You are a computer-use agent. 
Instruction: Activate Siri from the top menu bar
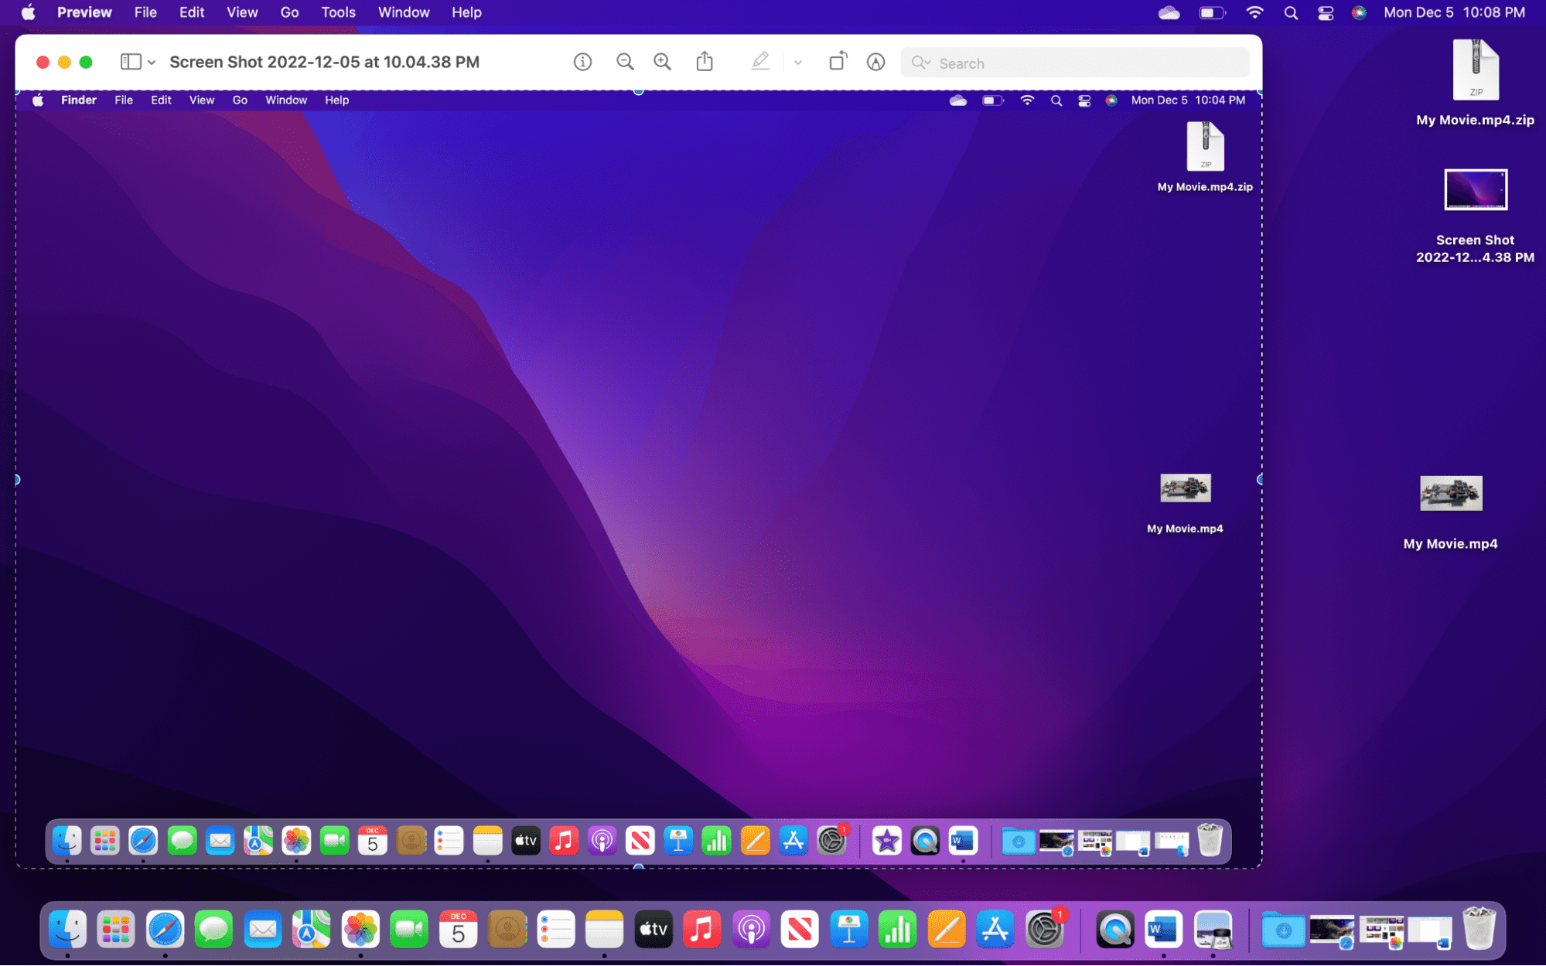tap(1359, 12)
